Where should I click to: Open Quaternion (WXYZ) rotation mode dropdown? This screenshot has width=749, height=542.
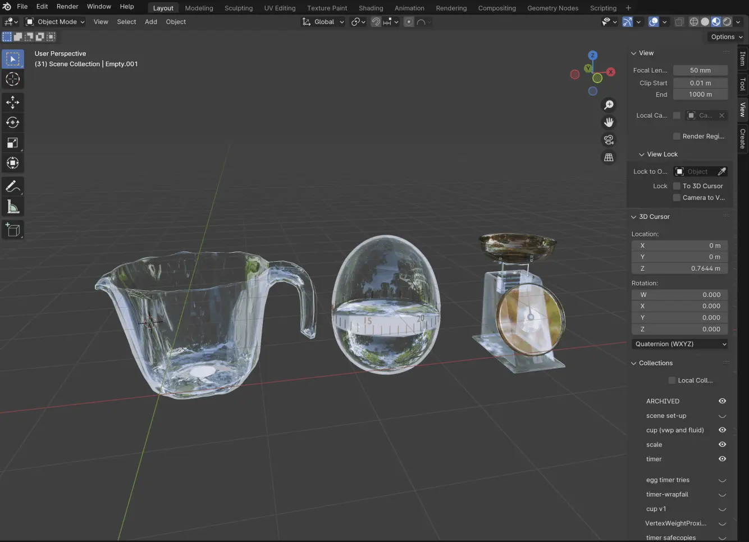coord(680,344)
